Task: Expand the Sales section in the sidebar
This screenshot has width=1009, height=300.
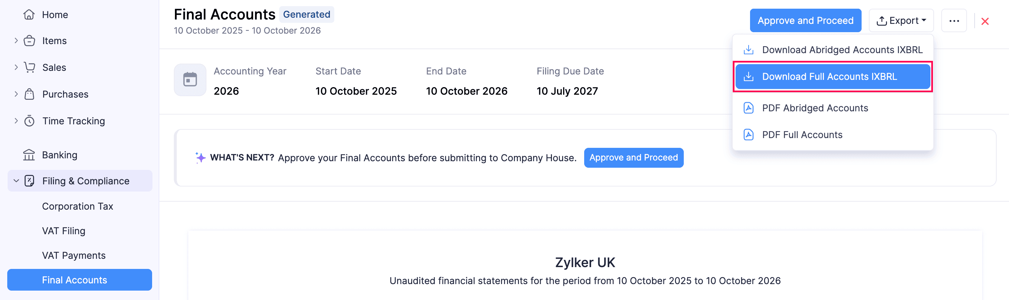Action: (x=16, y=67)
